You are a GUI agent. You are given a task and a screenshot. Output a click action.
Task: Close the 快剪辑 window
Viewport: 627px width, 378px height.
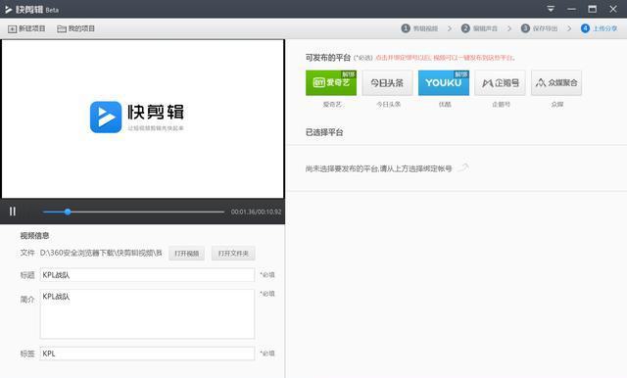click(613, 9)
